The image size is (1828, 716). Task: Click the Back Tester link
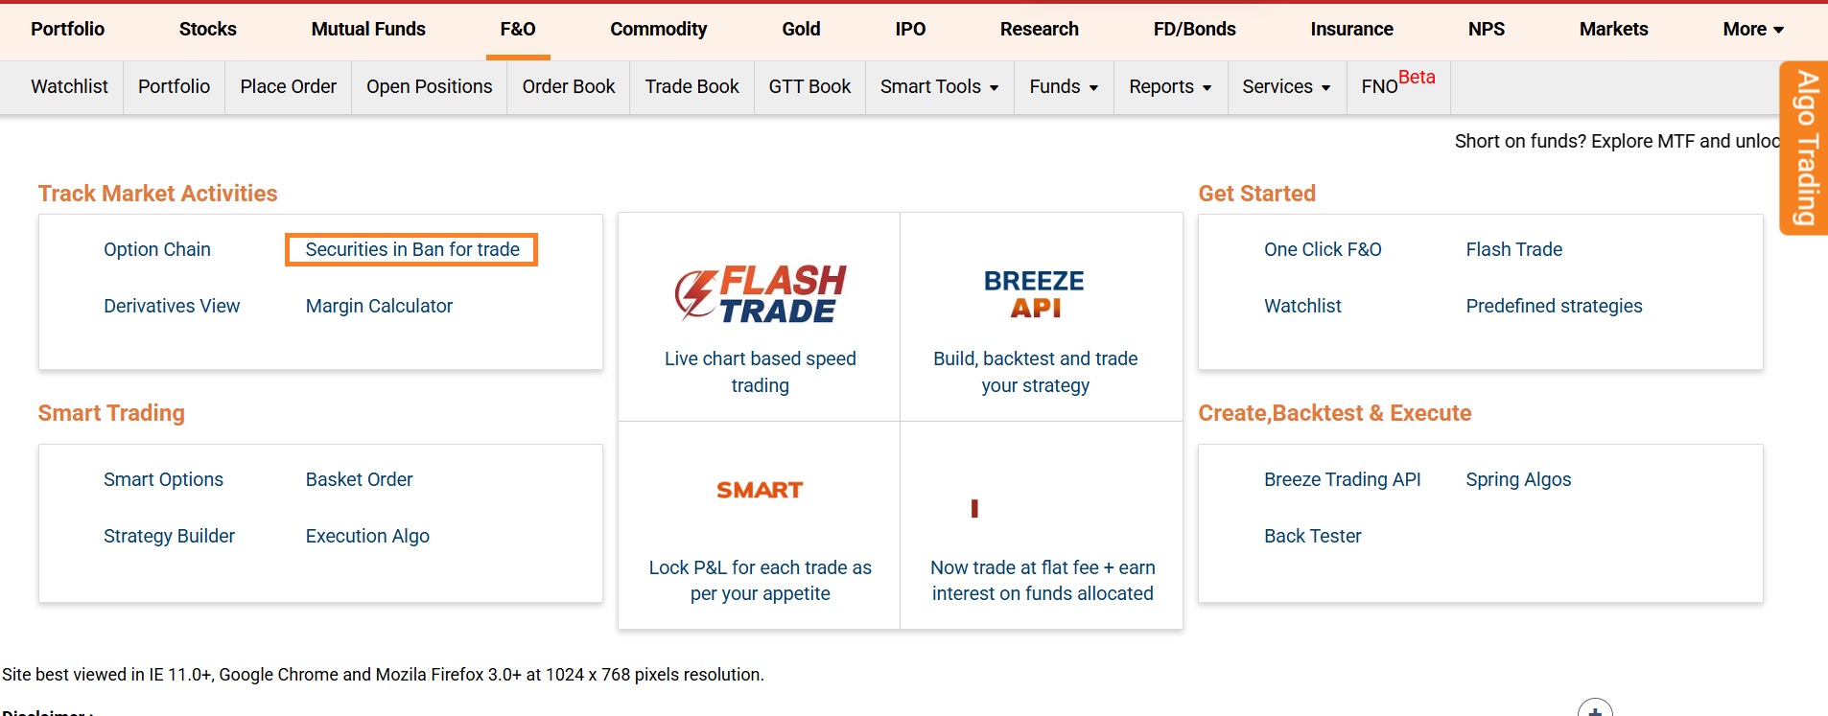coord(1312,537)
